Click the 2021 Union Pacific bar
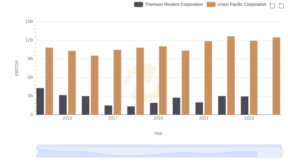 click(208, 78)
